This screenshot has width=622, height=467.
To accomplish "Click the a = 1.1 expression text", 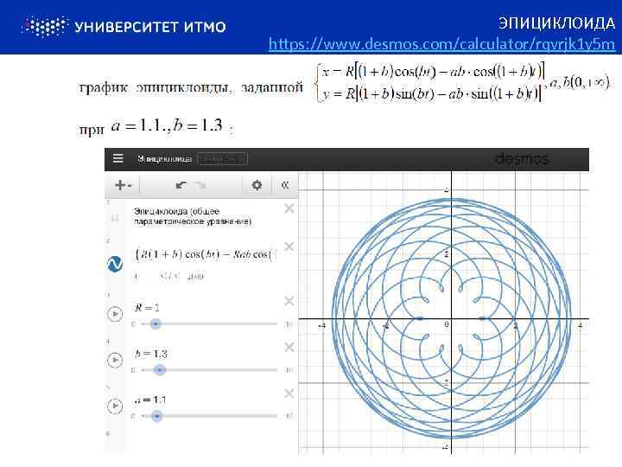I will (150, 400).
